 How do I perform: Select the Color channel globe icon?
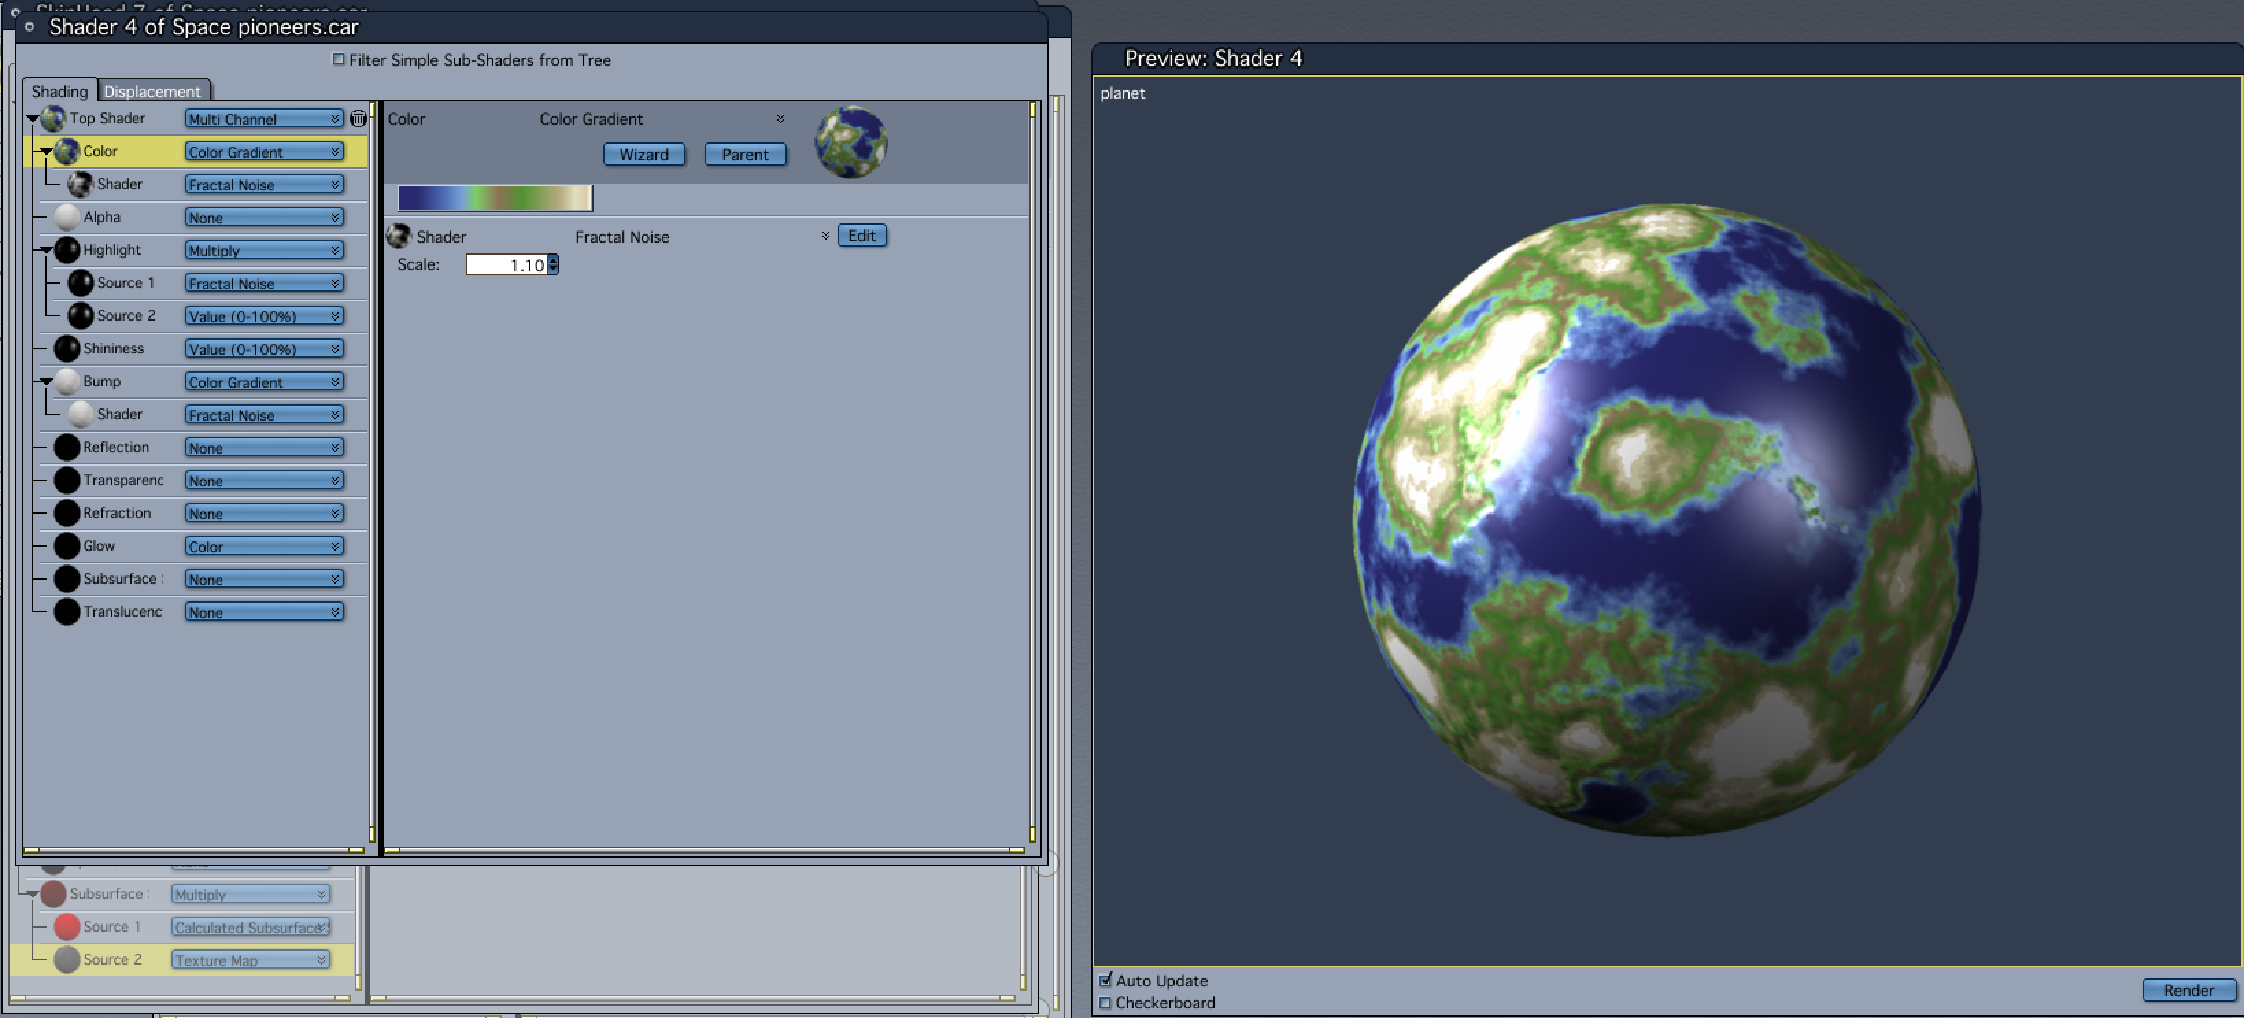pyautogui.click(x=67, y=151)
